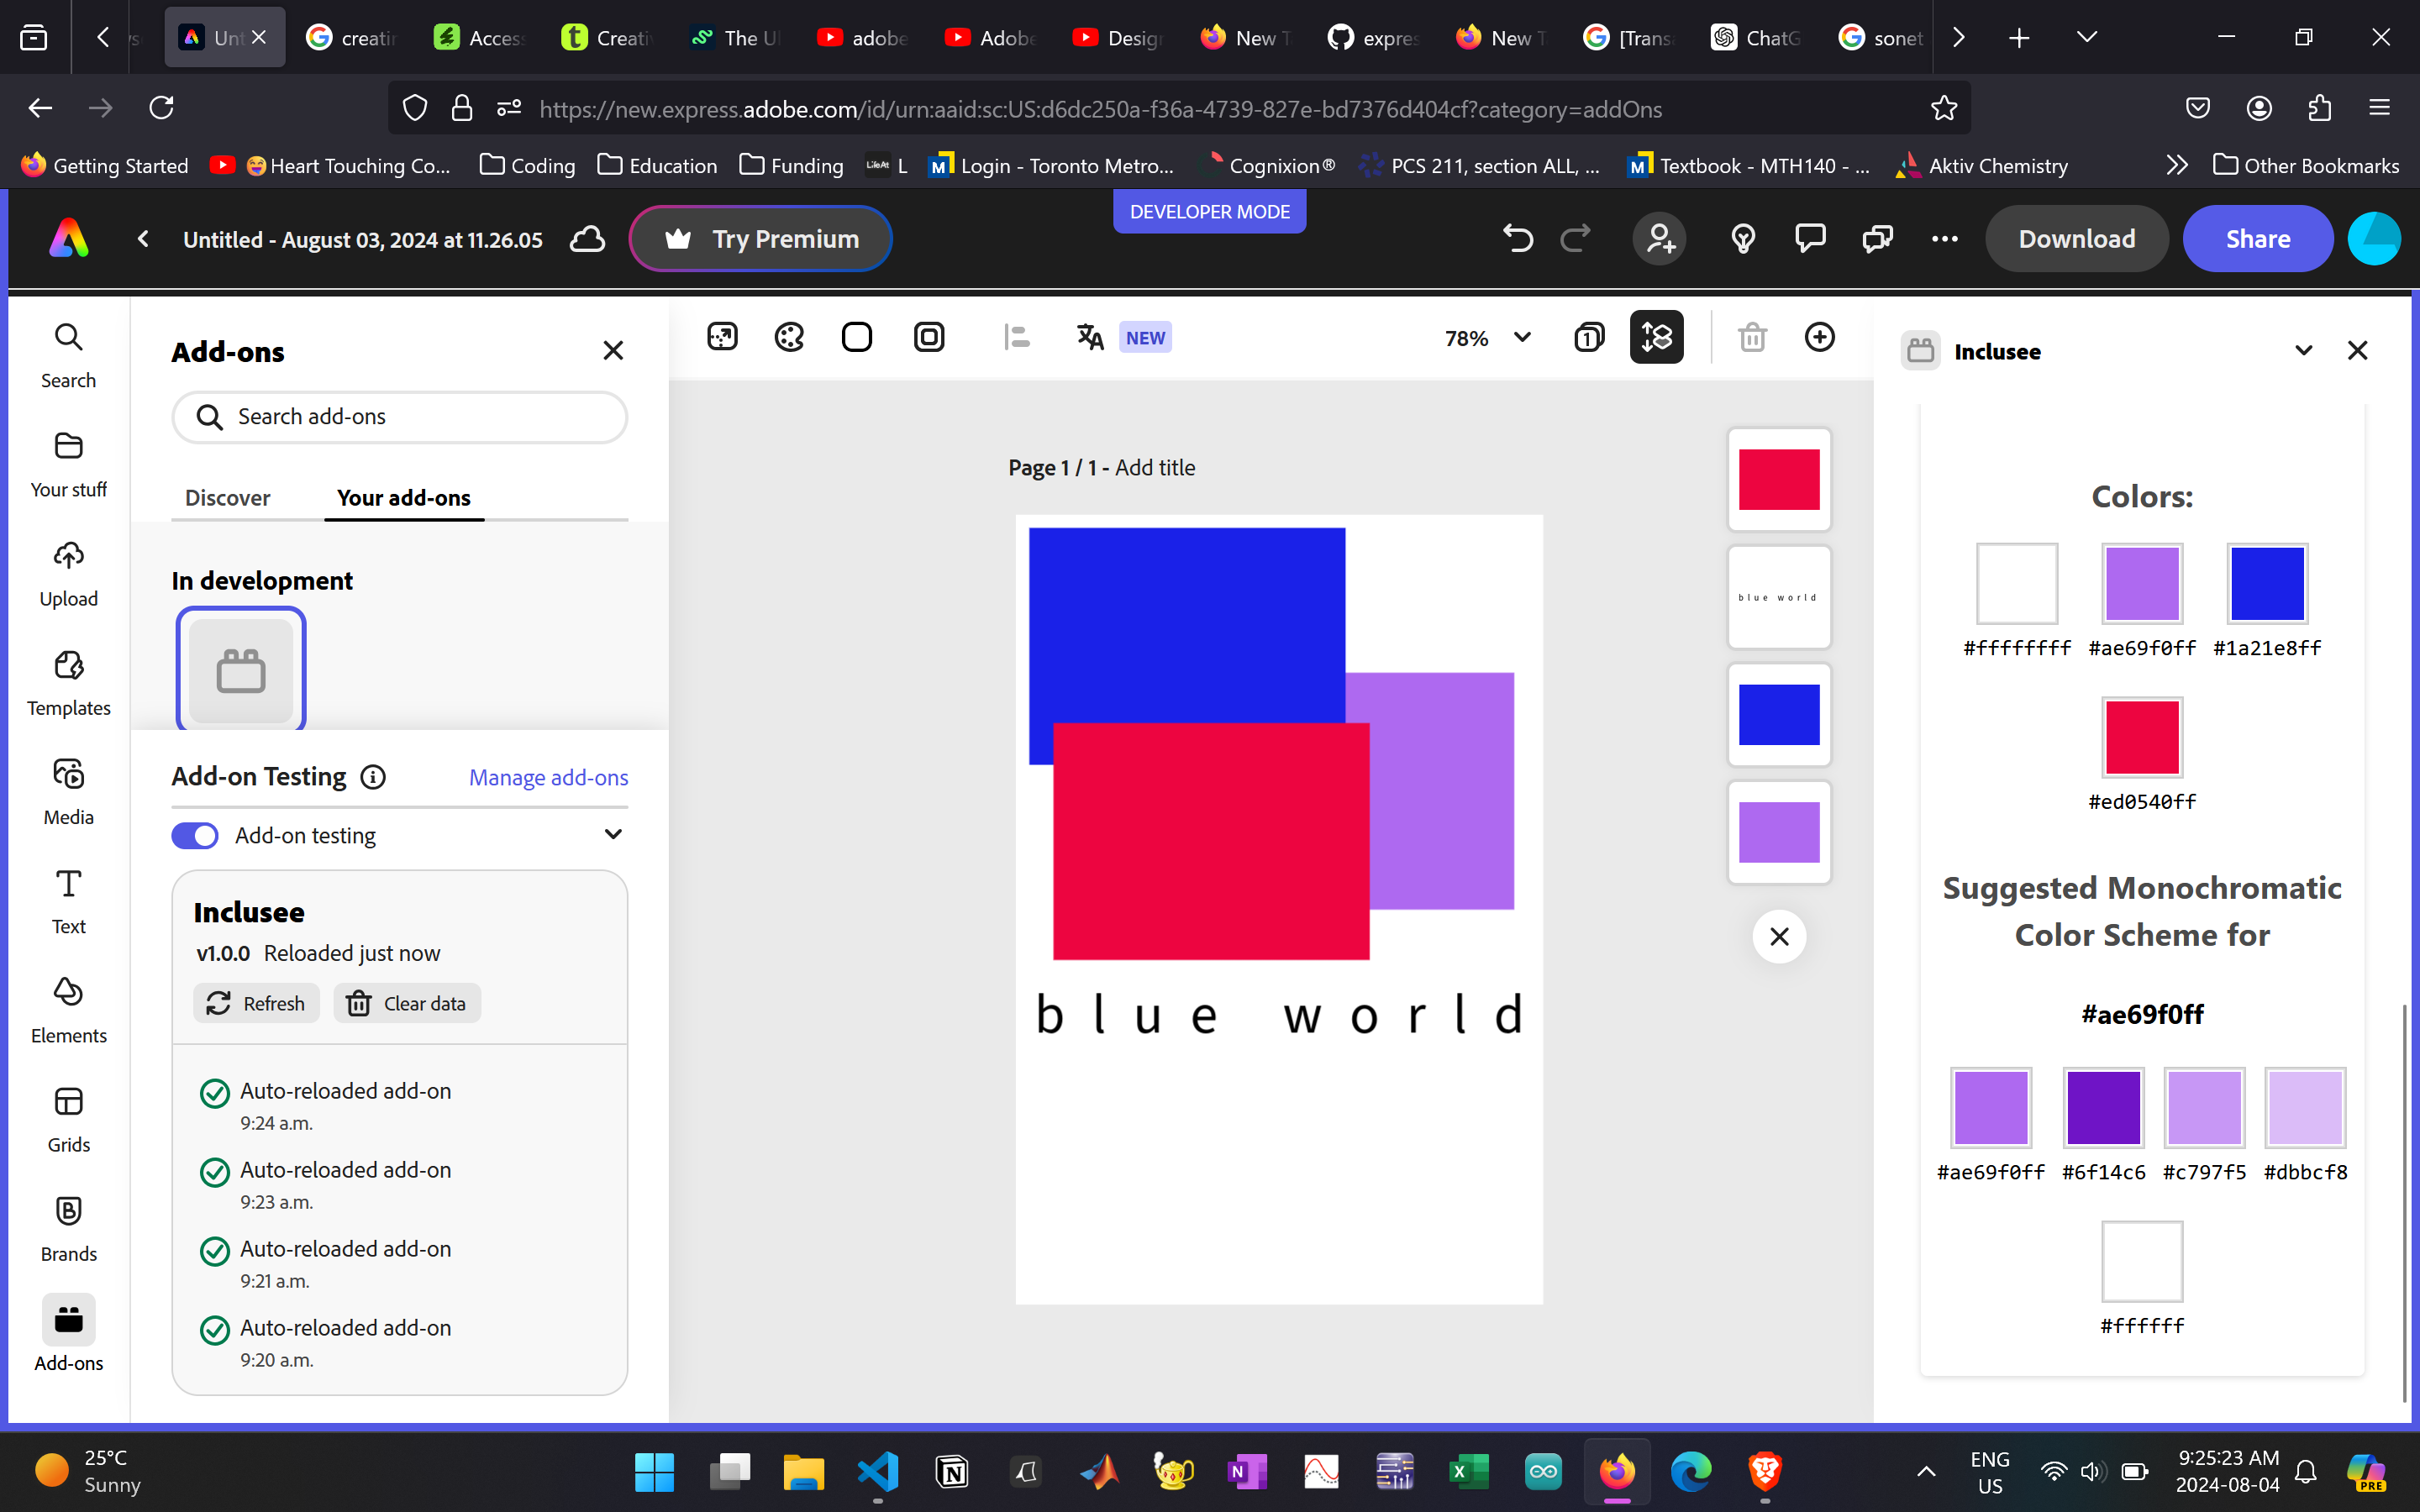The width and height of the screenshot is (2420, 1512).
Task: Open the Brands sidebar panel
Action: tap(68, 1228)
